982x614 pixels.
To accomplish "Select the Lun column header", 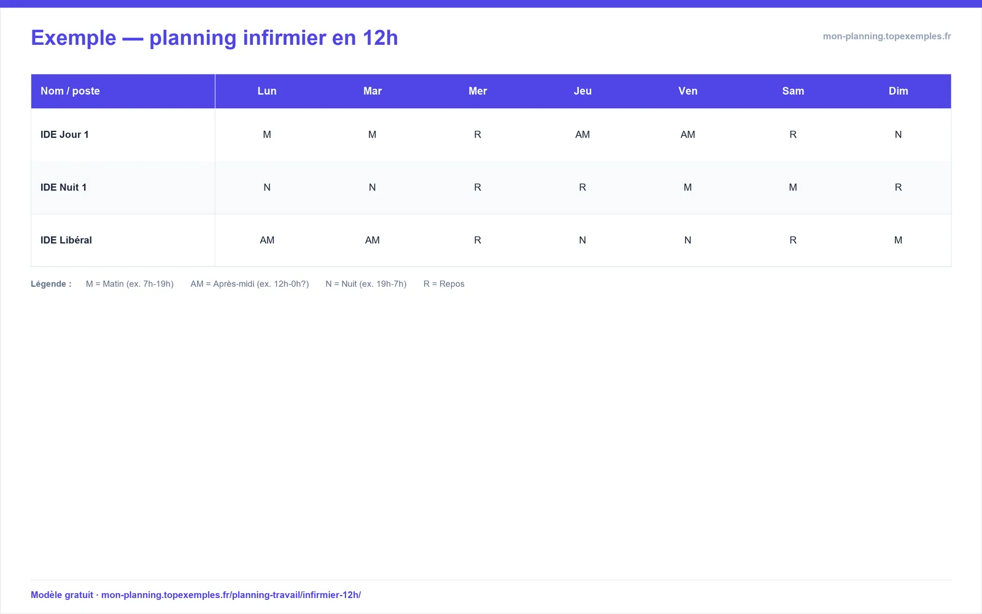I will [x=267, y=91].
